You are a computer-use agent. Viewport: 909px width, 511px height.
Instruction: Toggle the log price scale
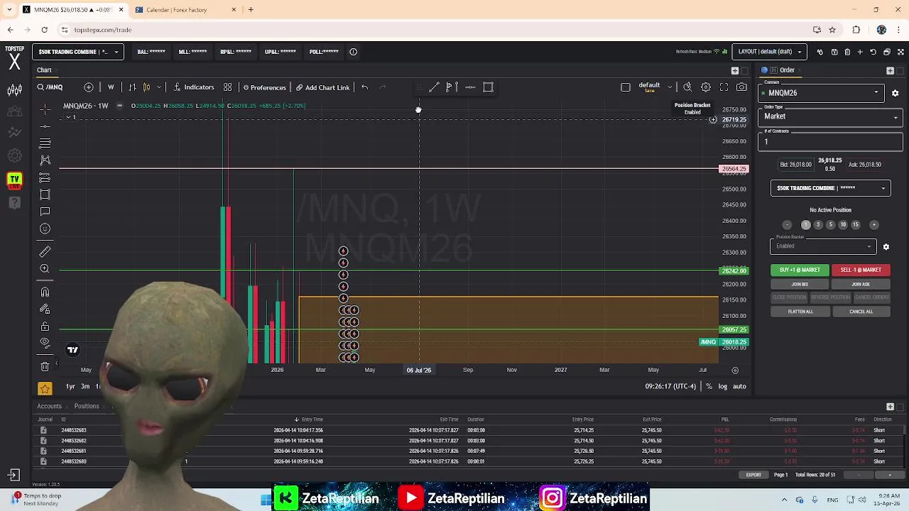click(x=722, y=386)
